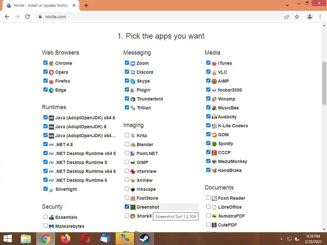Click the foobar2000 label
327x245 pixels.
[230, 90]
